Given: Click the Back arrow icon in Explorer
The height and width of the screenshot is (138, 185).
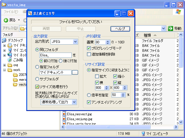Looking at the screenshot, I should click(6, 20).
